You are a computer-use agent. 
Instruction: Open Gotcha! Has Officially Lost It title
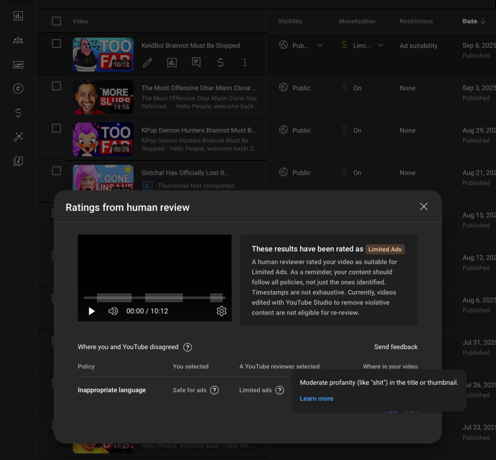click(x=185, y=173)
